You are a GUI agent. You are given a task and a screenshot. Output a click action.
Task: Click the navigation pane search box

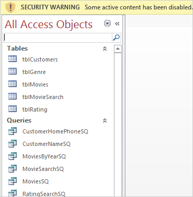point(58,38)
